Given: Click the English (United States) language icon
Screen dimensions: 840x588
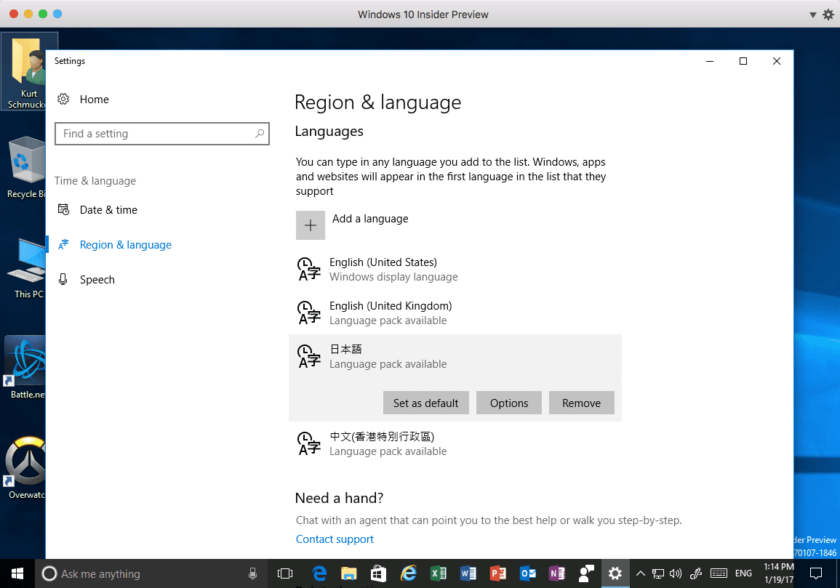Looking at the screenshot, I should point(309,269).
